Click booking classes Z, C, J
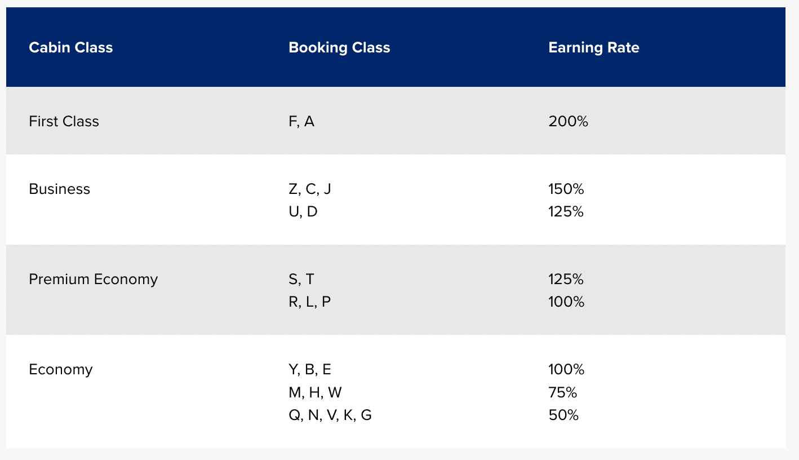Viewport: 799px width, 460px height. coord(310,189)
